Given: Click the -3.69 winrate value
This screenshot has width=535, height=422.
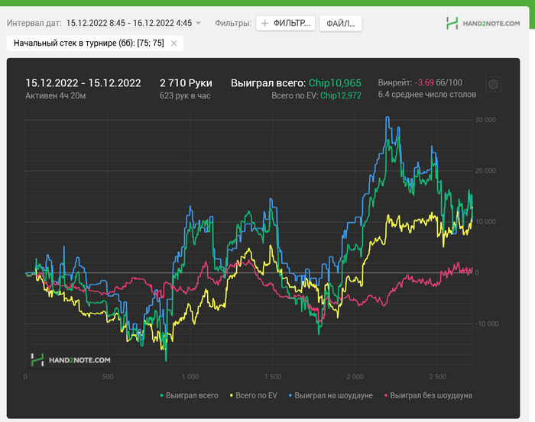Looking at the screenshot, I should pos(424,82).
